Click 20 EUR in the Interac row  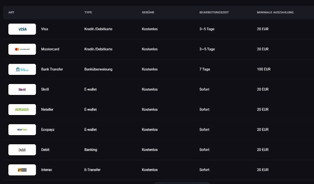(x=263, y=170)
